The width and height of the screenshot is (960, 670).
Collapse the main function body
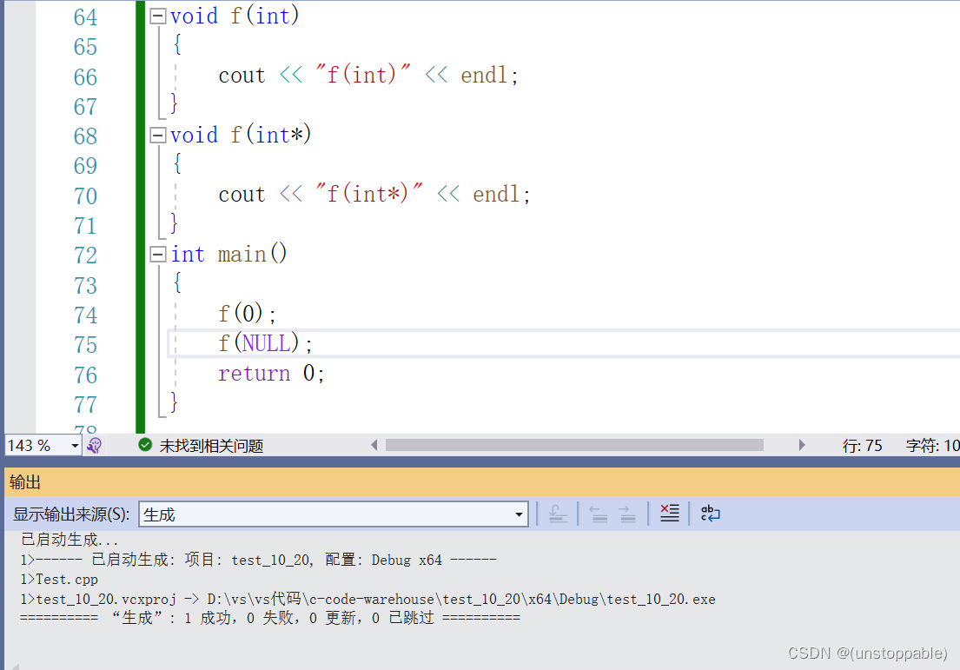tap(157, 254)
